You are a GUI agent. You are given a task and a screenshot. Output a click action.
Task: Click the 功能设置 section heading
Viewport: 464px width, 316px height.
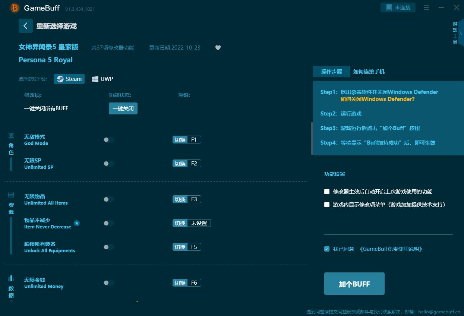click(x=335, y=174)
